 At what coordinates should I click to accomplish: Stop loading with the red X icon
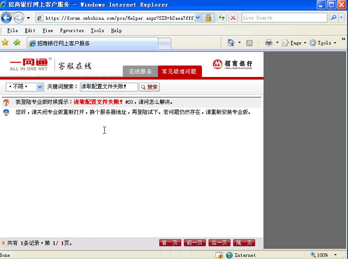233,18
